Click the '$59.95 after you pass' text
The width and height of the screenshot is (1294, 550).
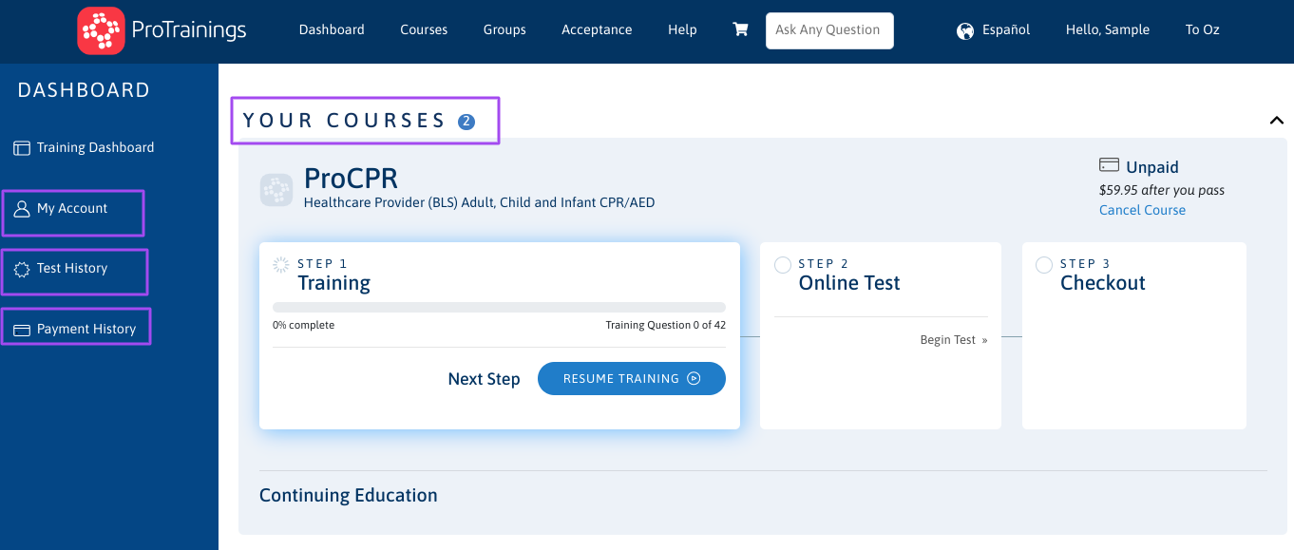(1162, 190)
